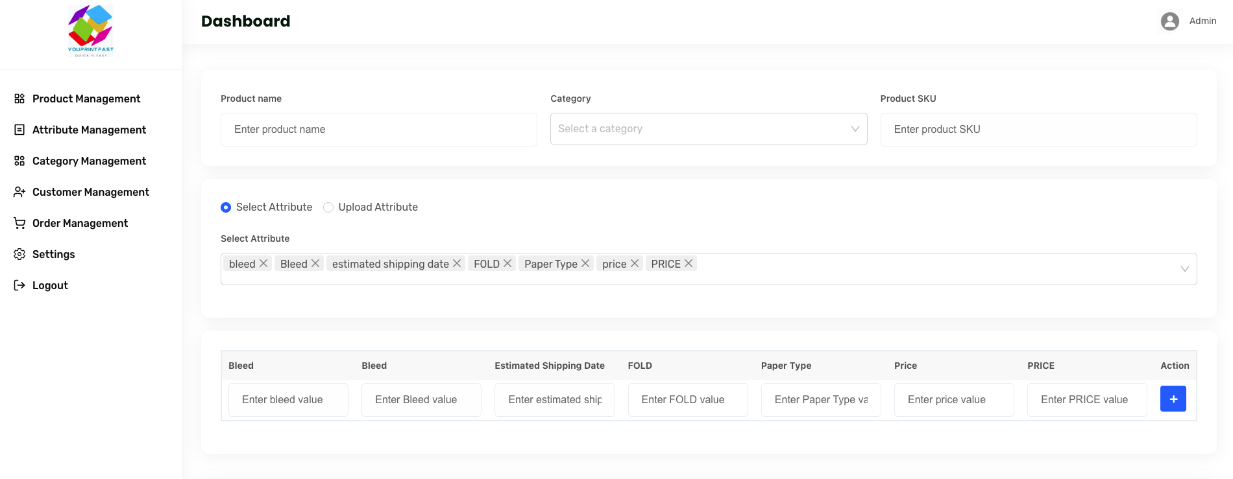Image resolution: width=1233 pixels, height=479 pixels.
Task: Open Category Management section
Action: click(89, 161)
